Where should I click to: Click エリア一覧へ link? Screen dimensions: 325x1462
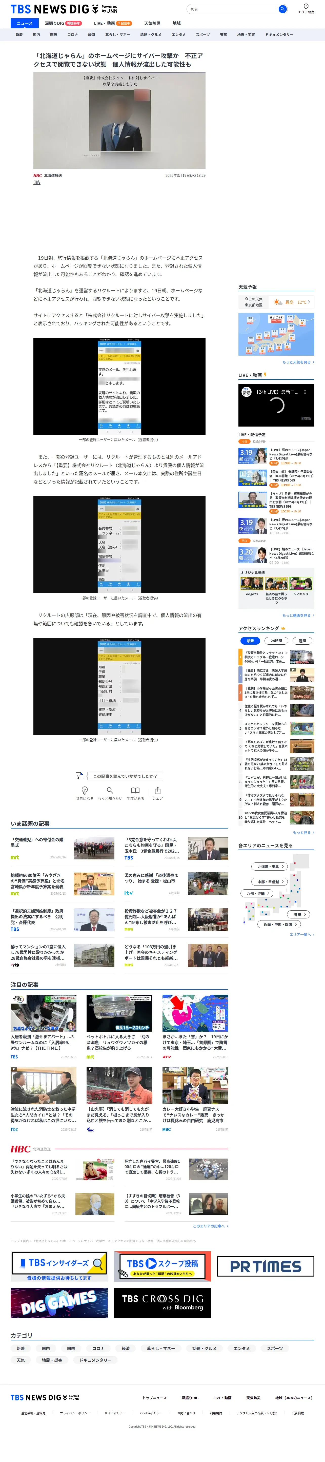click(x=301, y=934)
